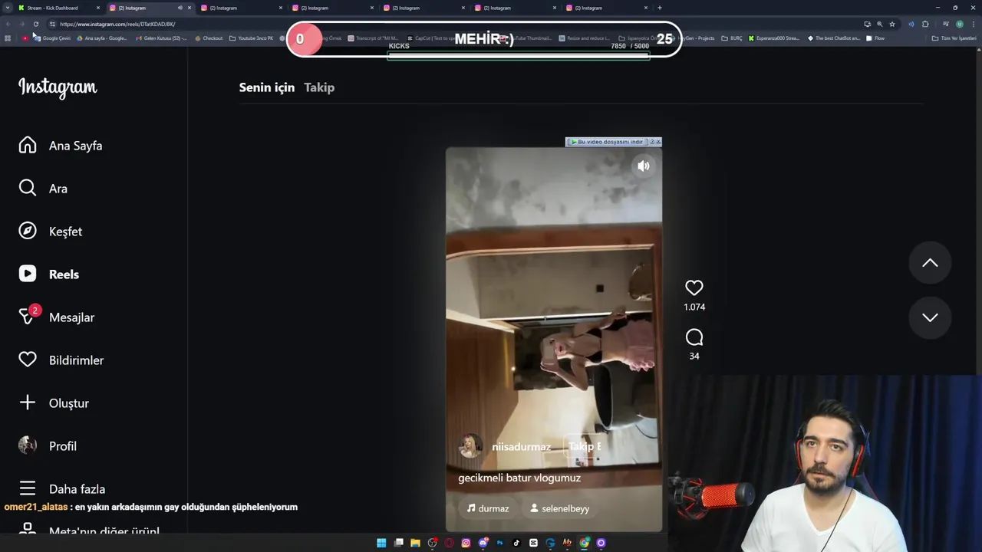Go to previous reel with up arrow

tap(930, 263)
